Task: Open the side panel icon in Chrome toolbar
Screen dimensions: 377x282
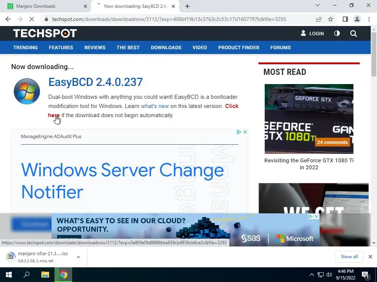Action: point(345,19)
